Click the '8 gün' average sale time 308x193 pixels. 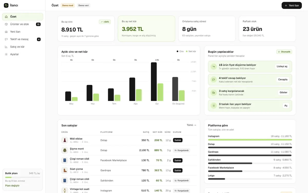tap(189, 29)
